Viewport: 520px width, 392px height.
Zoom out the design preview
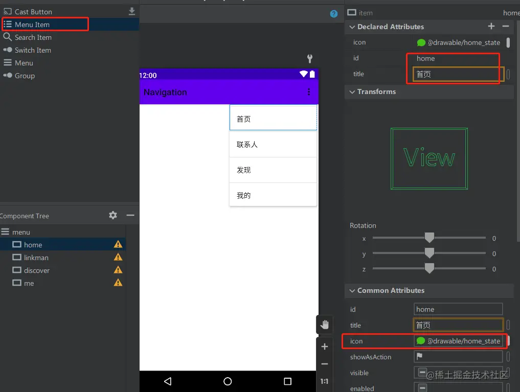pyautogui.click(x=325, y=364)
